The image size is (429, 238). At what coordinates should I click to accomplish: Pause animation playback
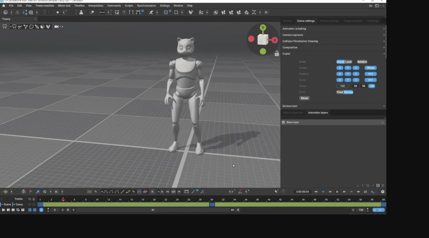(x=337, y=192)
